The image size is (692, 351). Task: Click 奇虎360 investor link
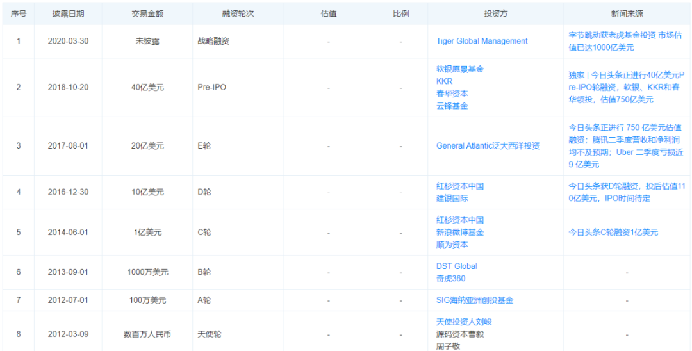click(x=450, y=279)
